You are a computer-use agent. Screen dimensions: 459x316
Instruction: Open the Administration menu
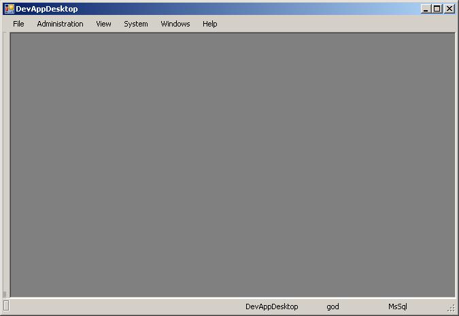click(60, 24)
